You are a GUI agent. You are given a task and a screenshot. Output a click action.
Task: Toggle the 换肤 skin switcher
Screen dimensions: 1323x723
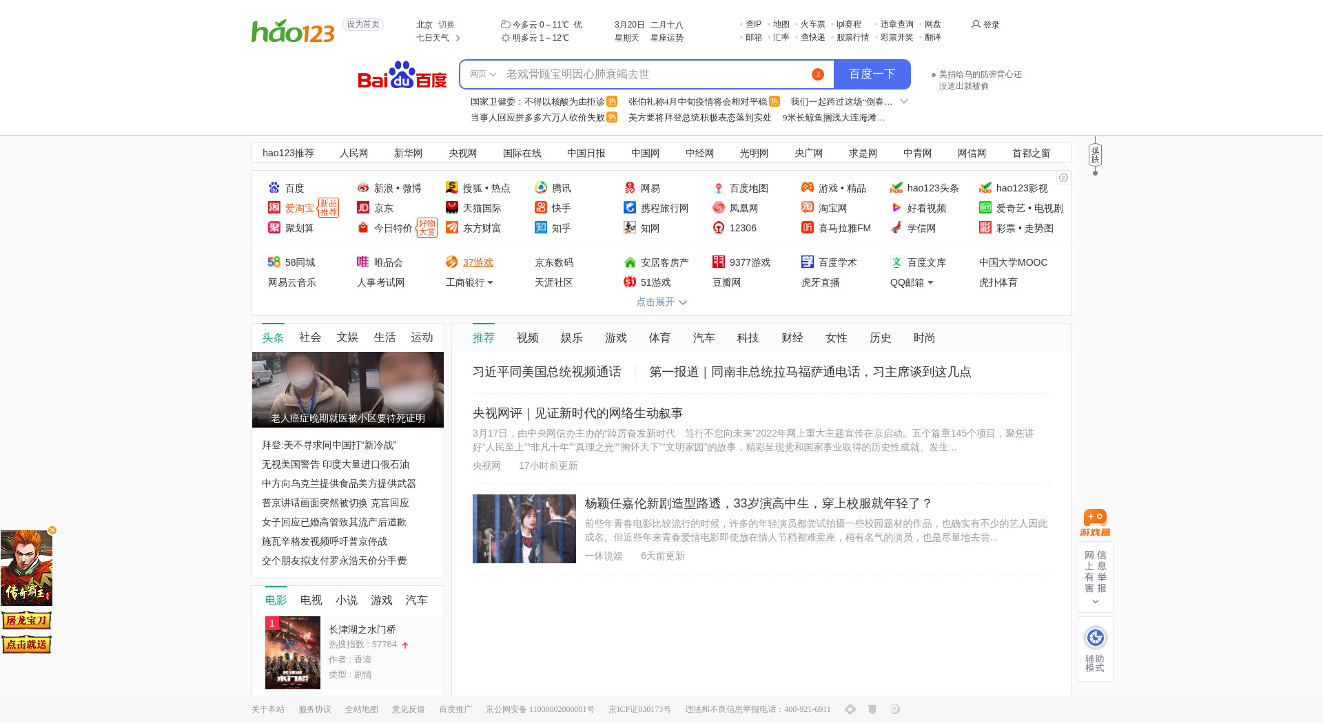pyautogui.click(x=1095, y=155)
